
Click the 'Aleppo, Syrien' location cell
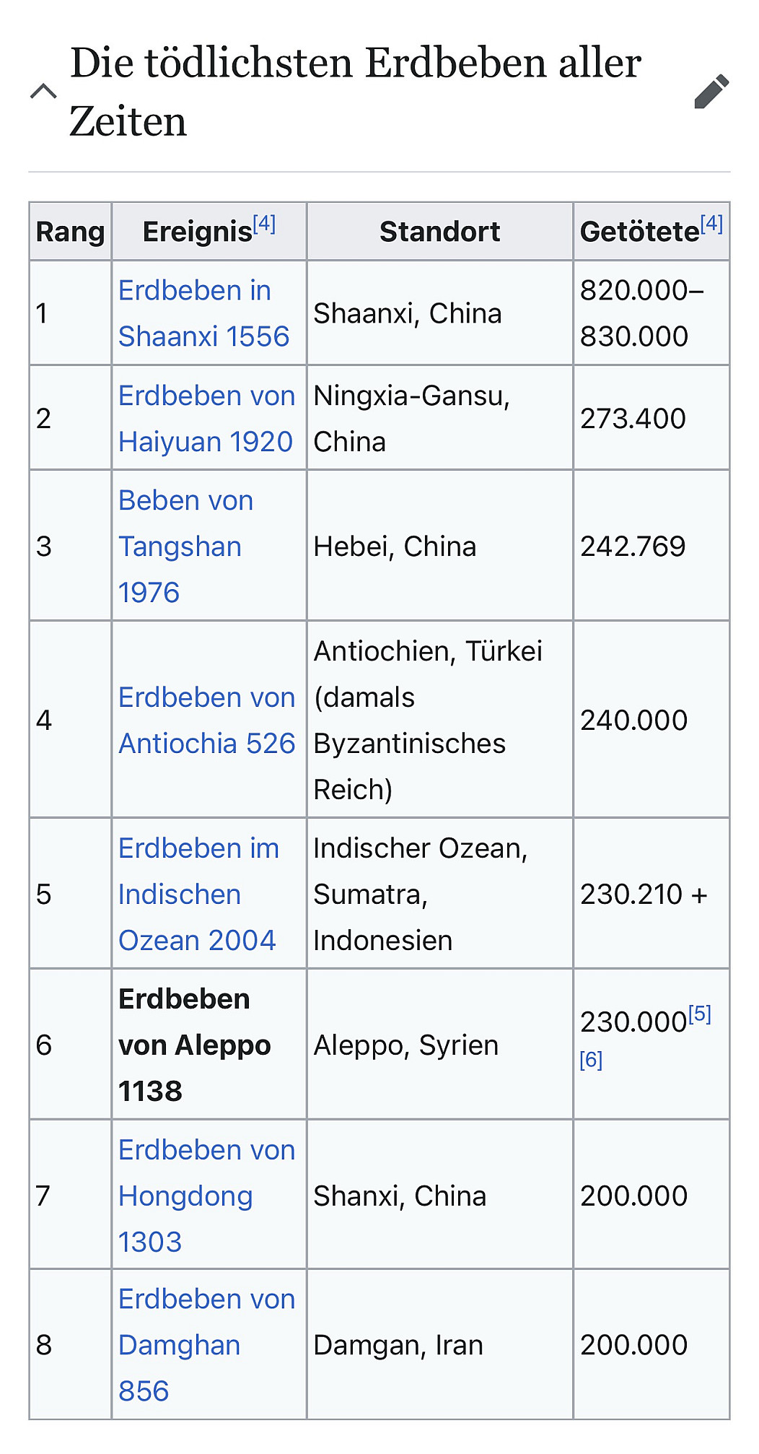coord(406,1045)
